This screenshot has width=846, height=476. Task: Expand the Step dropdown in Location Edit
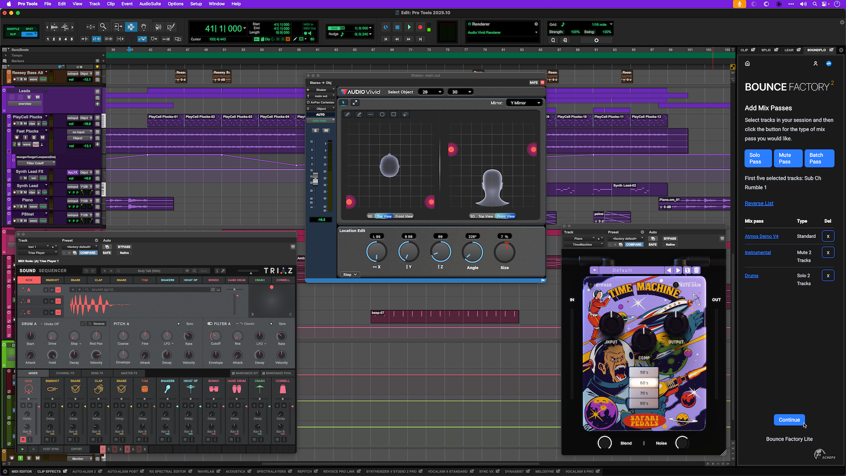point(350,274)
